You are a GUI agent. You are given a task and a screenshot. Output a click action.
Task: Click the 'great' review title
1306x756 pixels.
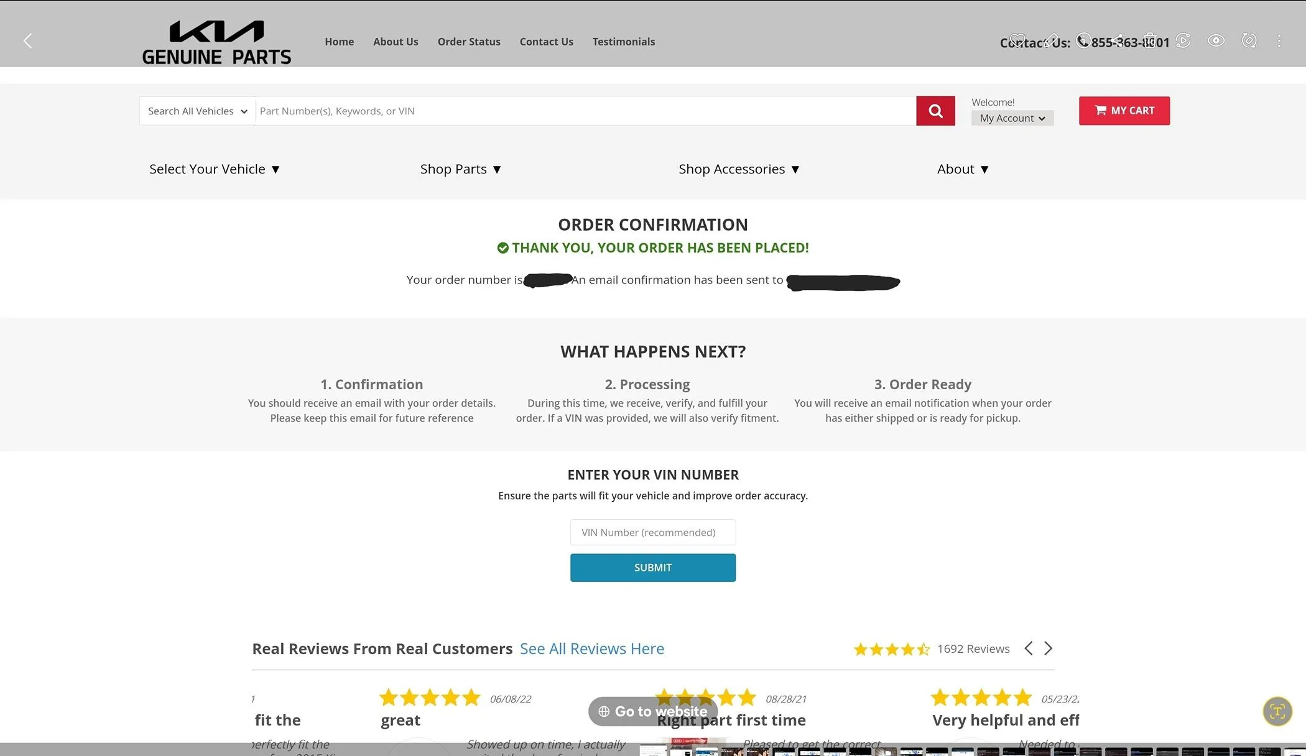[401, 720]
